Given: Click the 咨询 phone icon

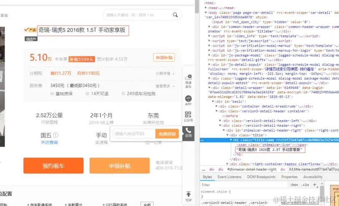Looking at the screenshot, I should 188,133.
